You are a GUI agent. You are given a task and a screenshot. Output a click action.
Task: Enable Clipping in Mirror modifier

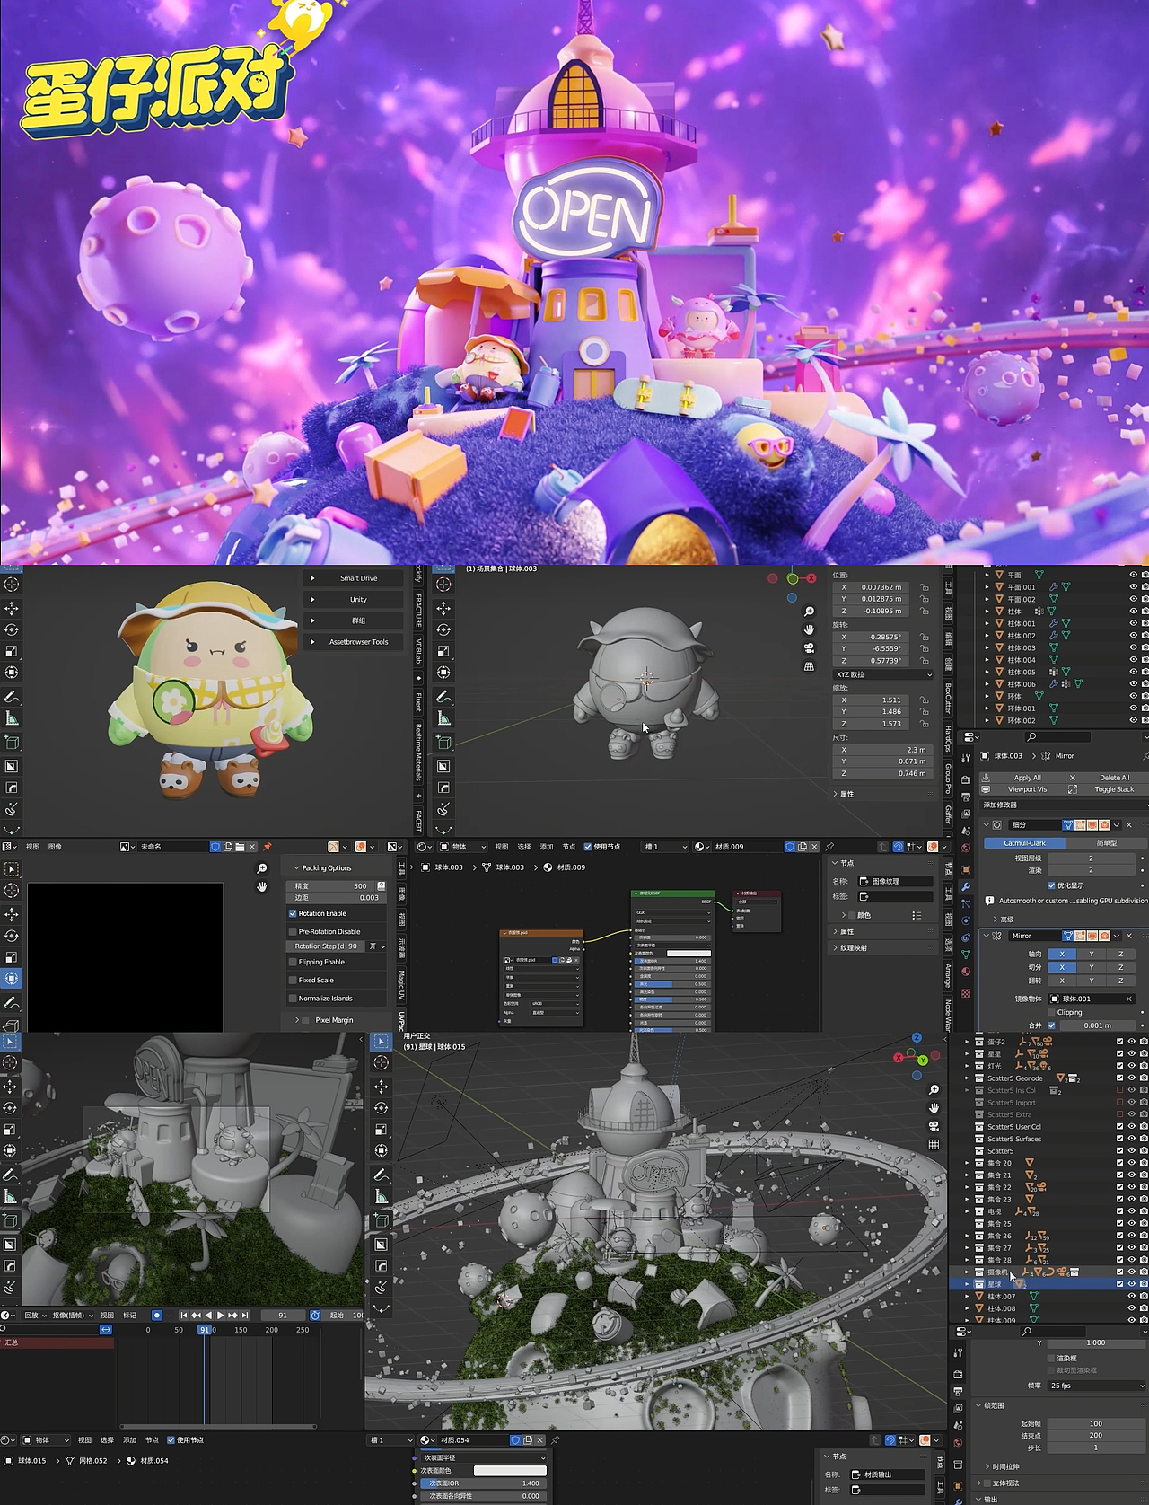[x=1052, y=1012]
